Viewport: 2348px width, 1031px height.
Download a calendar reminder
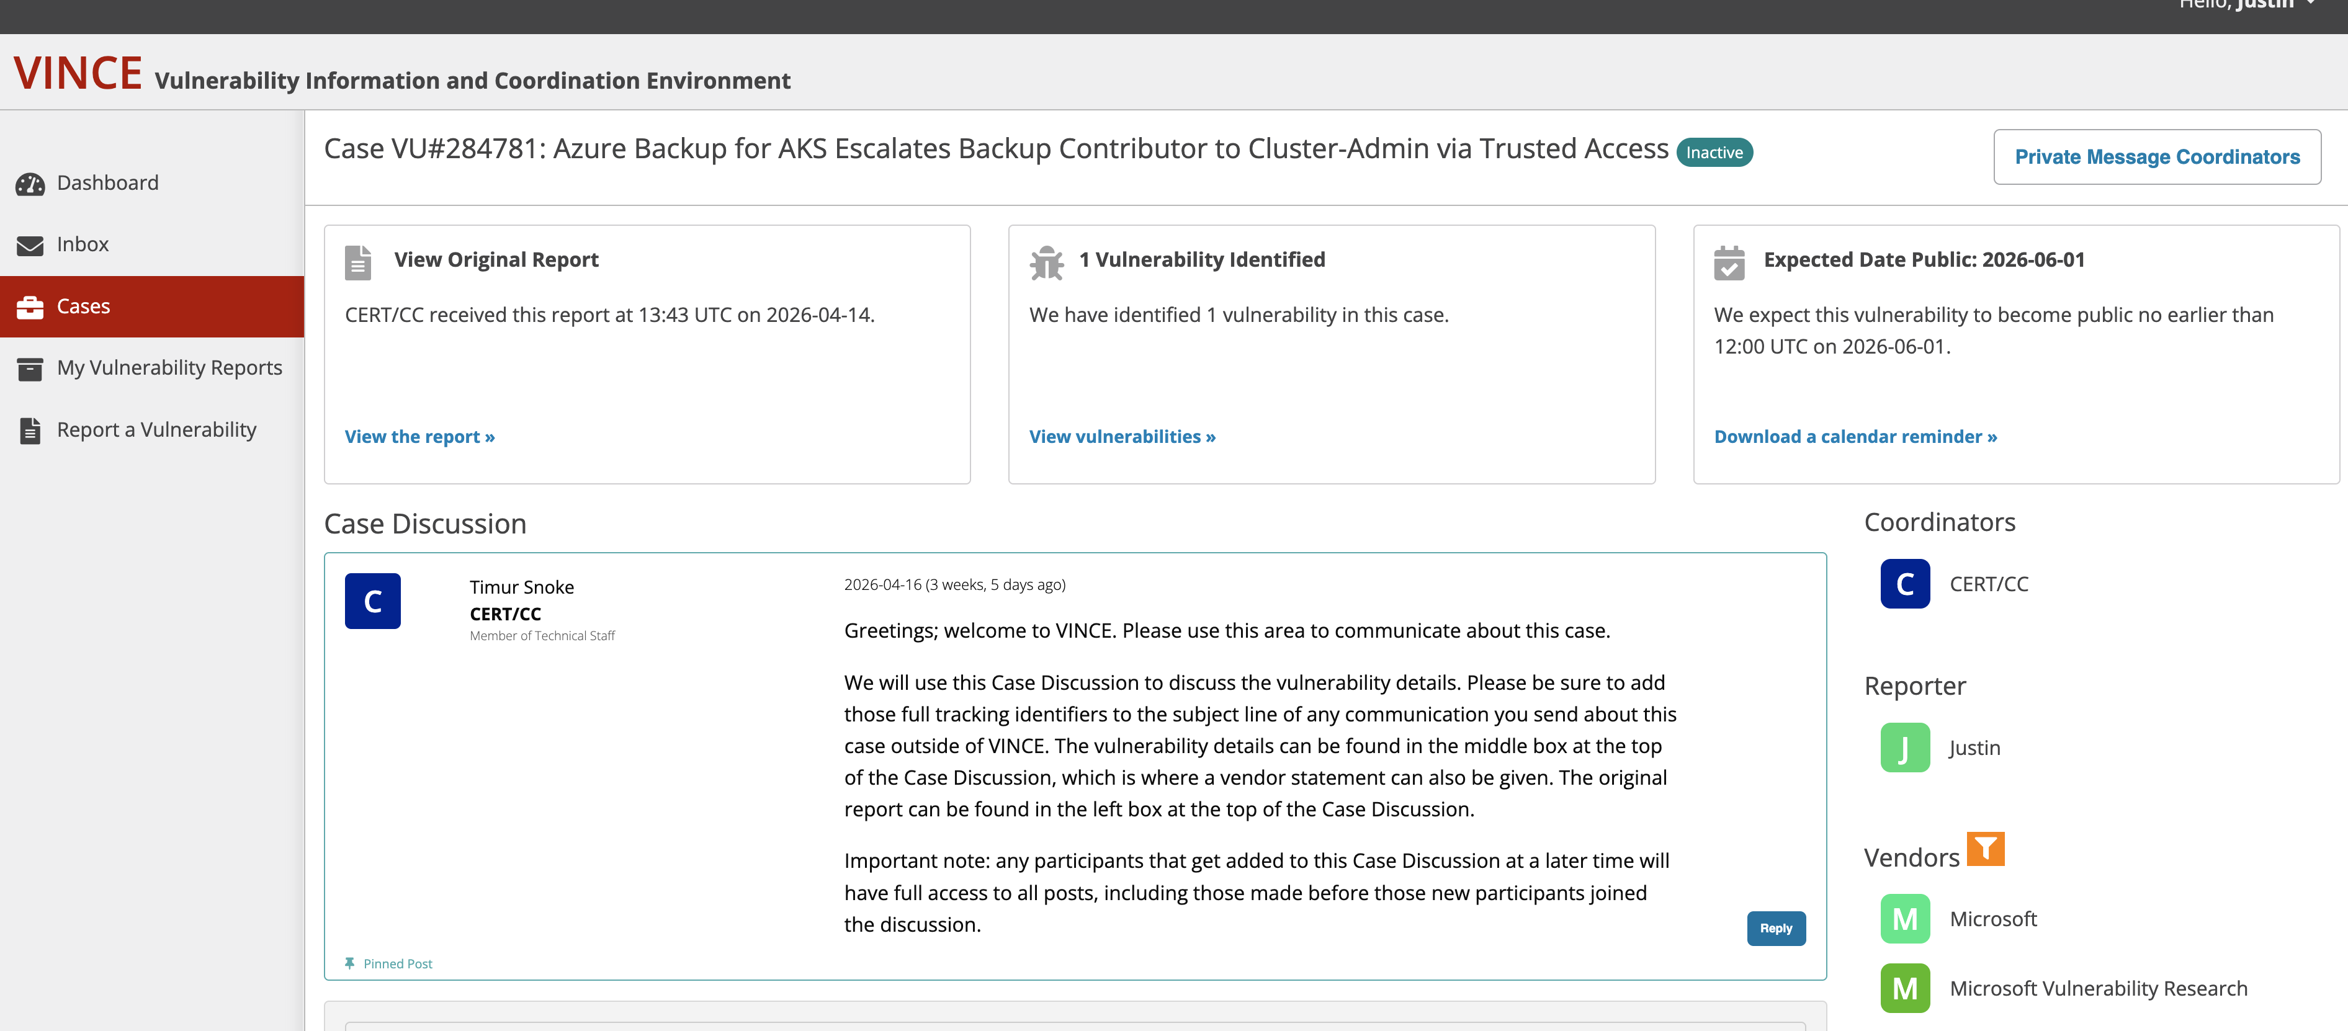click(x=1855, y=437)
